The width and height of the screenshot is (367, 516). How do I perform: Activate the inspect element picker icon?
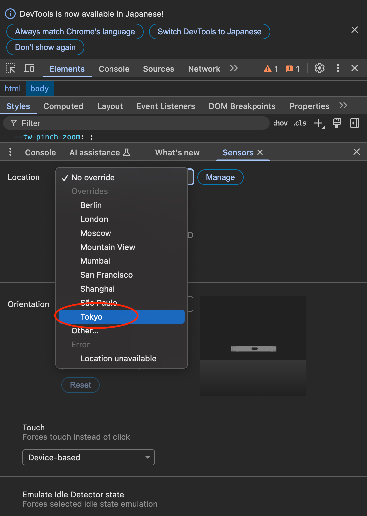point(11,69)
